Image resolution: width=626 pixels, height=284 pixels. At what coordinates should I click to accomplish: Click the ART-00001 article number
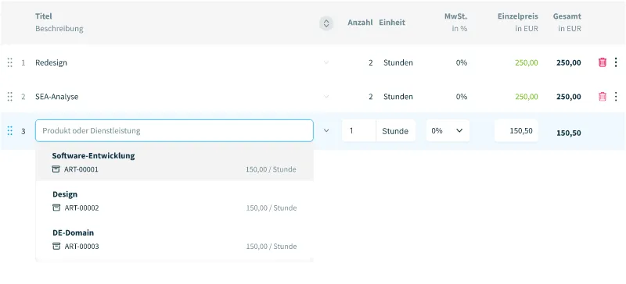[x=81, y=169]
